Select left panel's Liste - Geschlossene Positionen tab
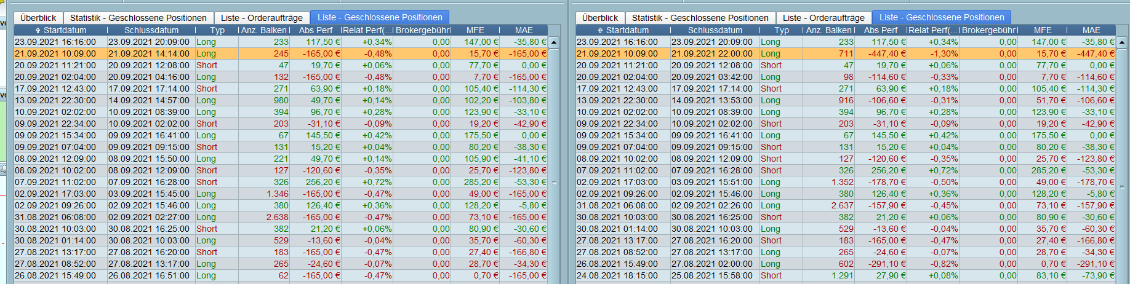The height and width of the screenshot is (284, 1130). coord(380,17)
